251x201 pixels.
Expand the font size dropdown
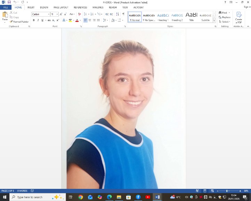coord(57,14)
